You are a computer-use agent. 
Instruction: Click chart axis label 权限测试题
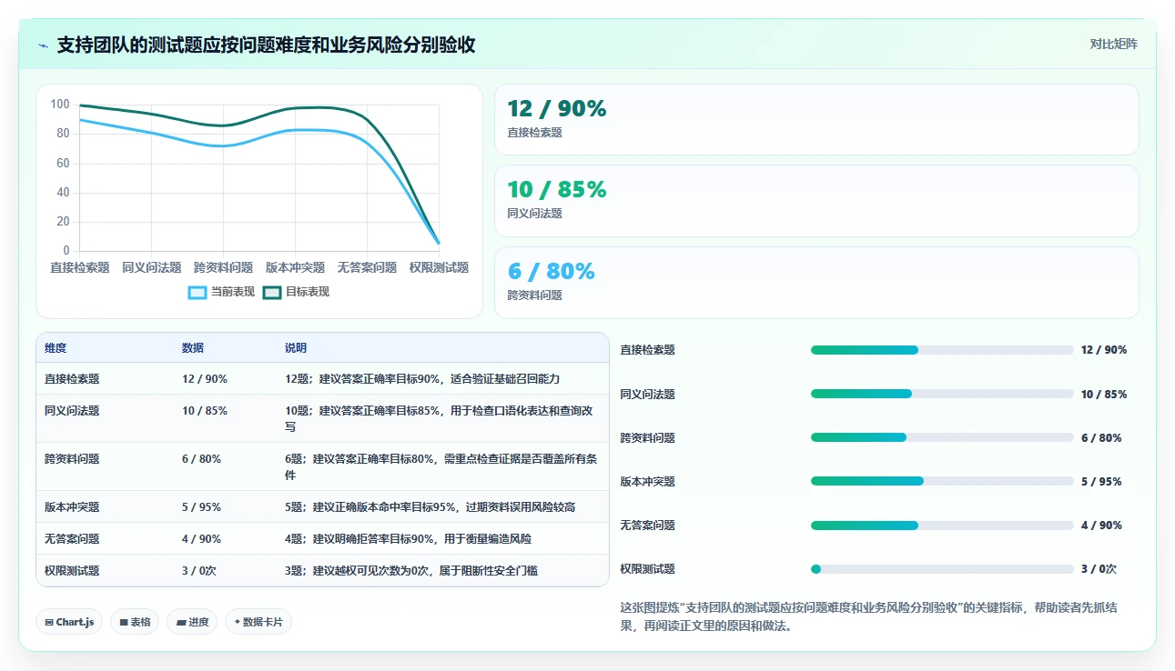click(439, 268)
